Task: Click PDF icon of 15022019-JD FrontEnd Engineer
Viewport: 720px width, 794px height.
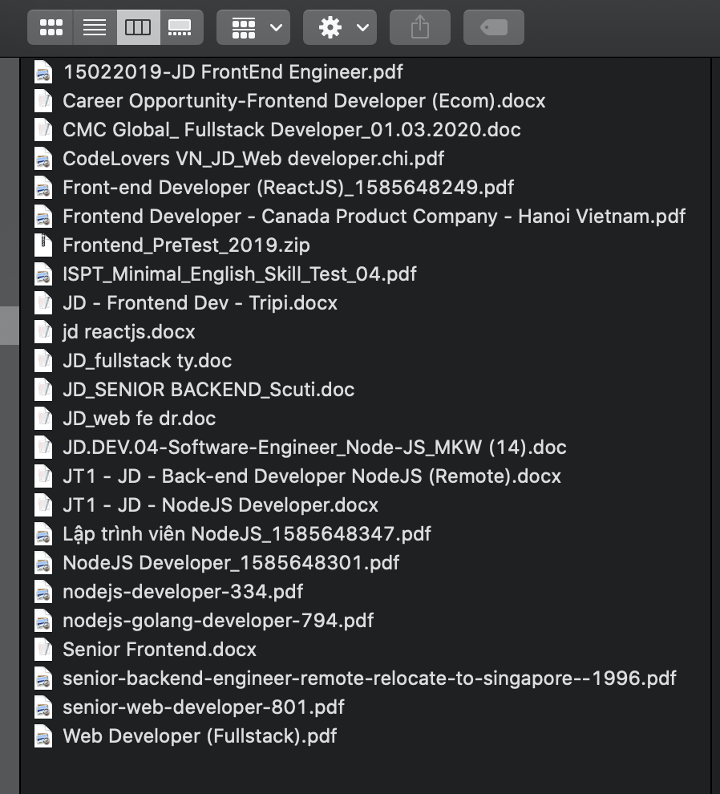Action: click(x=43, y=72)
